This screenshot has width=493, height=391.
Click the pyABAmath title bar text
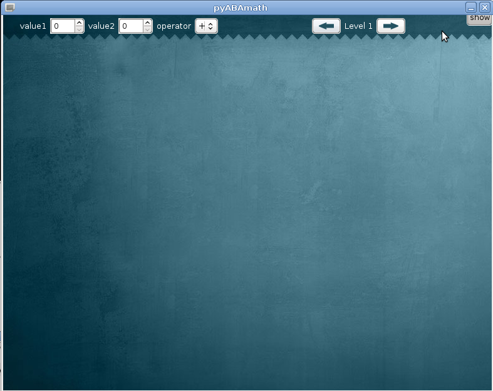pyautogui.click(x=241, y=8)
